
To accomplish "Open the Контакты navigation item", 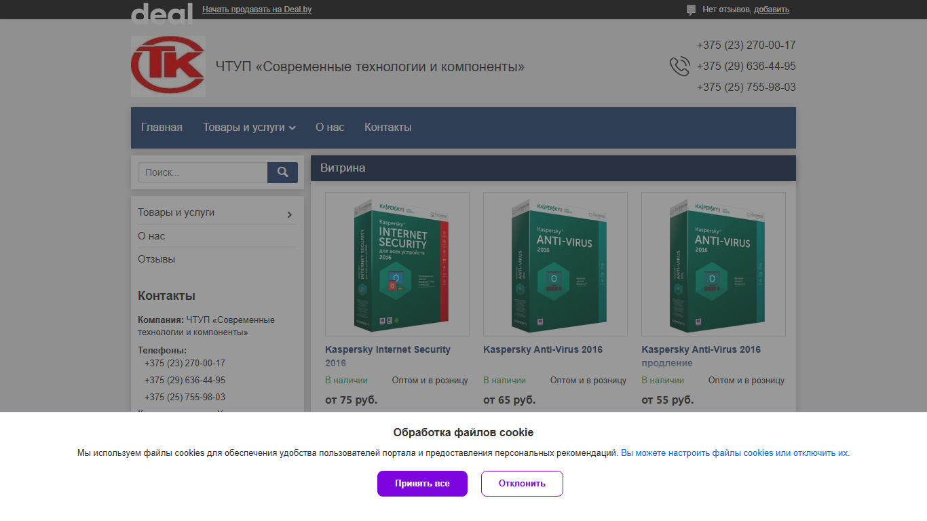I will (388, 128).
